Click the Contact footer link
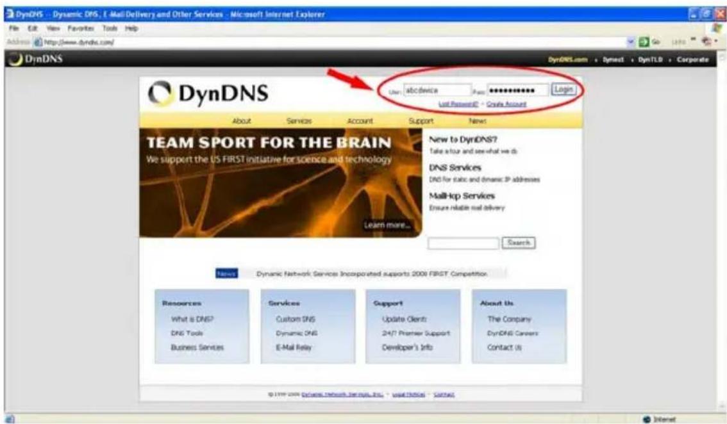Screen dimensions: 727x424 444,395
